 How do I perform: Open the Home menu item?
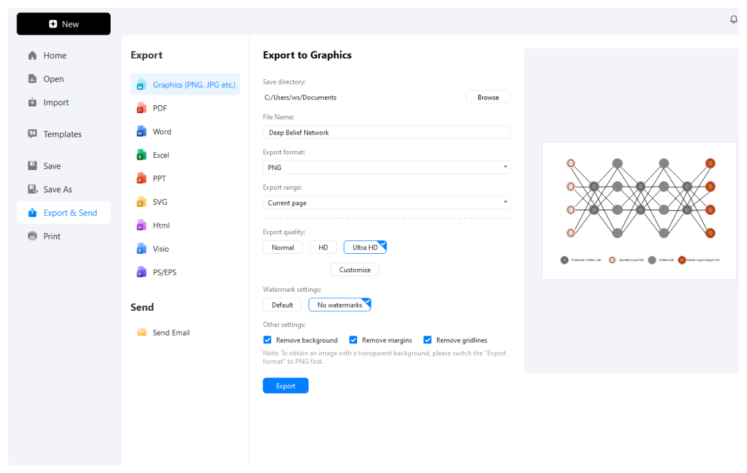pyautogui.click(x=63, y=55)
